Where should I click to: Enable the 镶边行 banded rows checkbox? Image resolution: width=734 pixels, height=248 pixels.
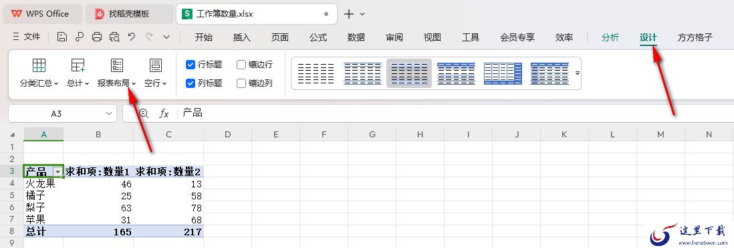241,65
